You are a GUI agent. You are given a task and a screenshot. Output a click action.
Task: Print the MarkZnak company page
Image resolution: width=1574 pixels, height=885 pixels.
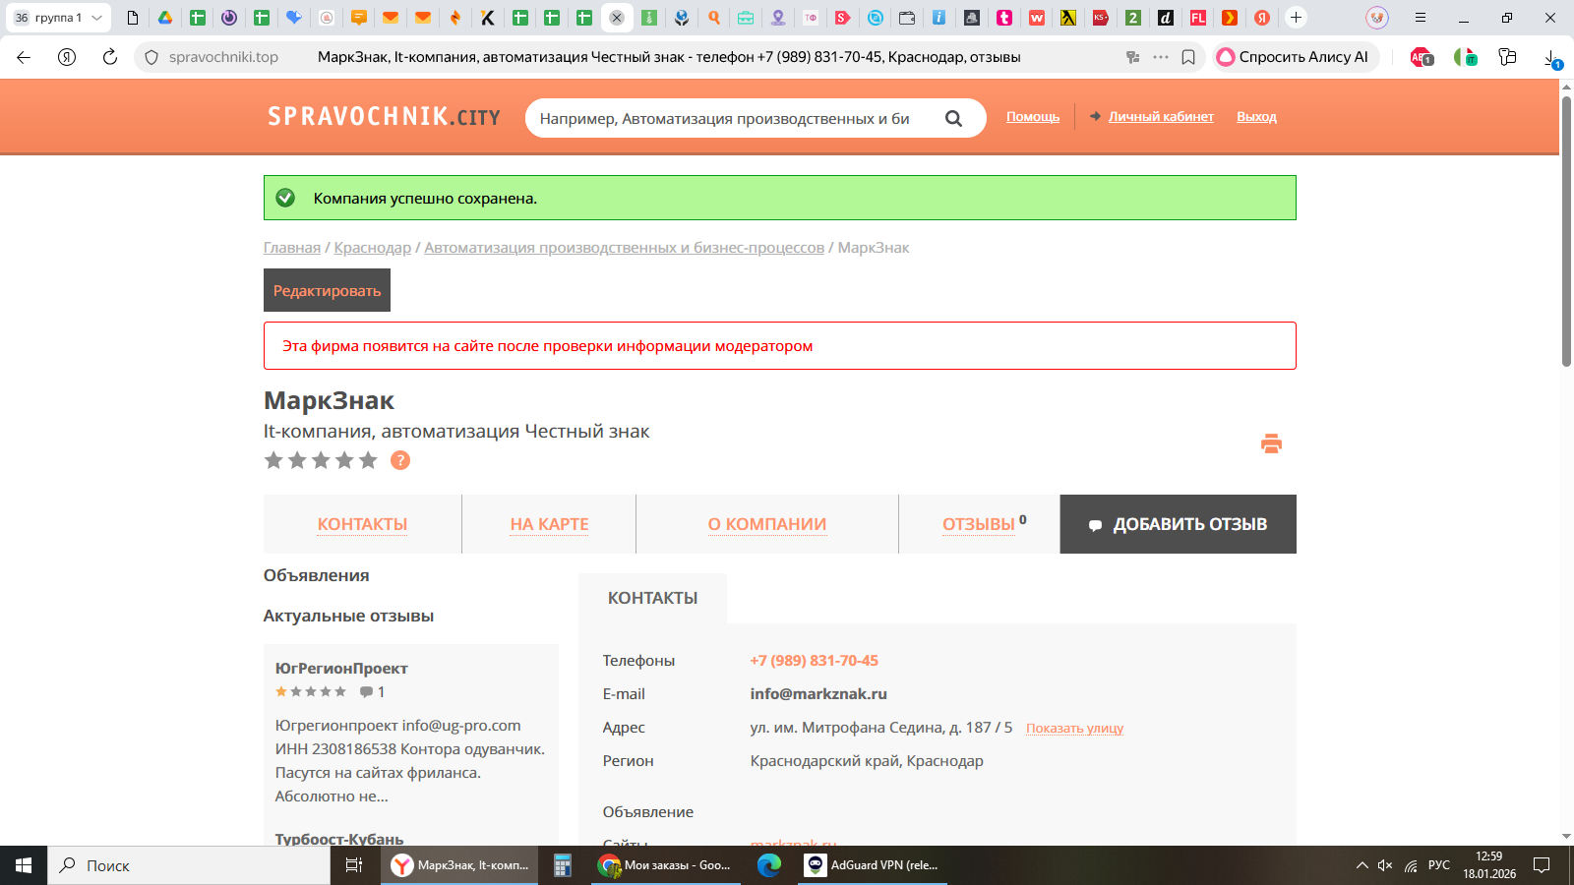pyautogui.click(x=1271, y=443)
